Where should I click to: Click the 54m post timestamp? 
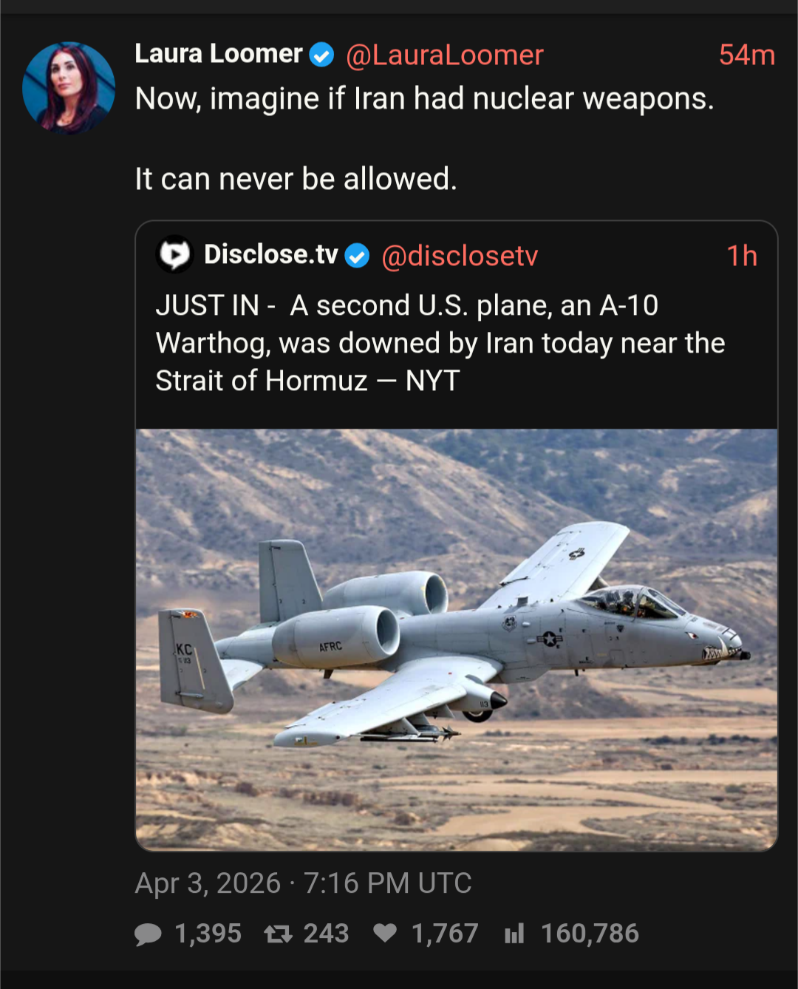click(x=746, y=55)
